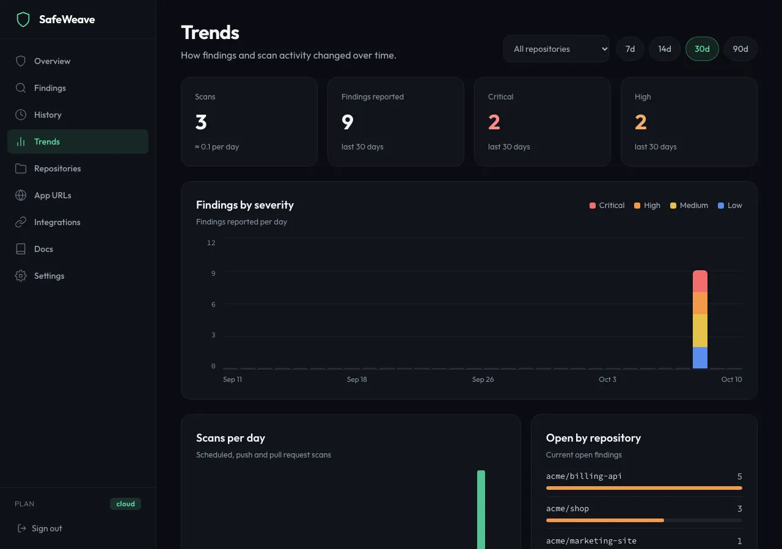Click the Findings magnifier icon

point(21,88)
